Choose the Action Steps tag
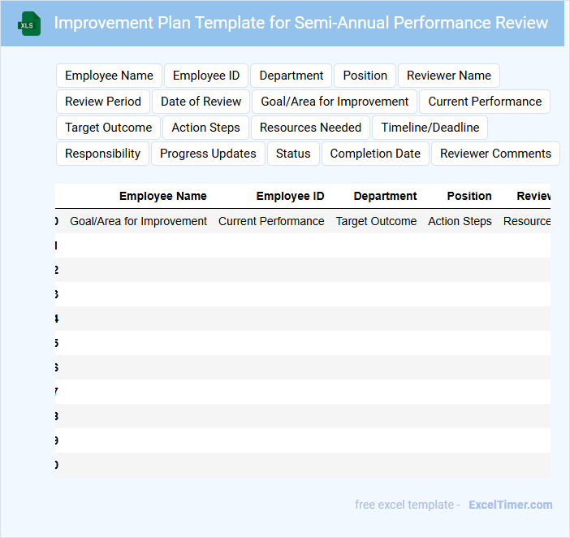 click(205, 128)
